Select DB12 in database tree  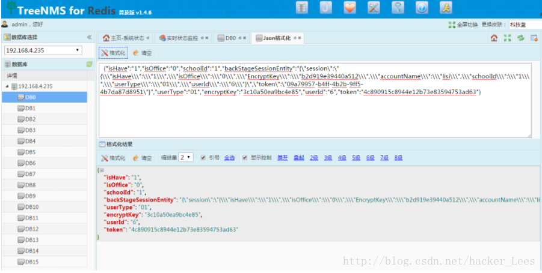(45, 229)
